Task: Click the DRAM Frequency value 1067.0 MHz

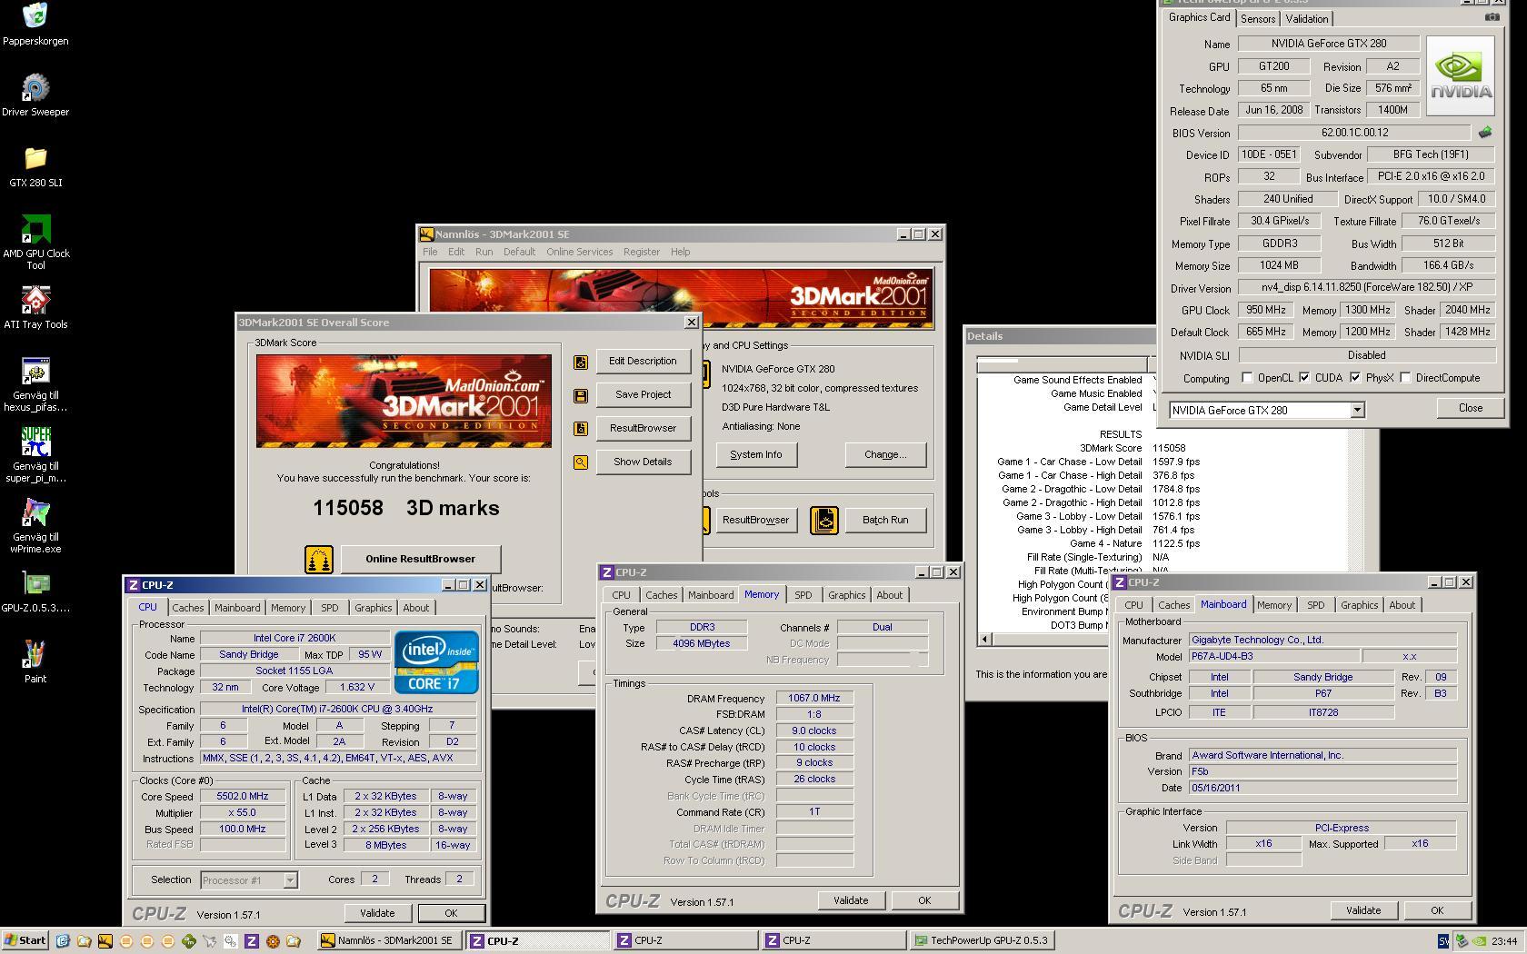Action: [x=814, y=699]
